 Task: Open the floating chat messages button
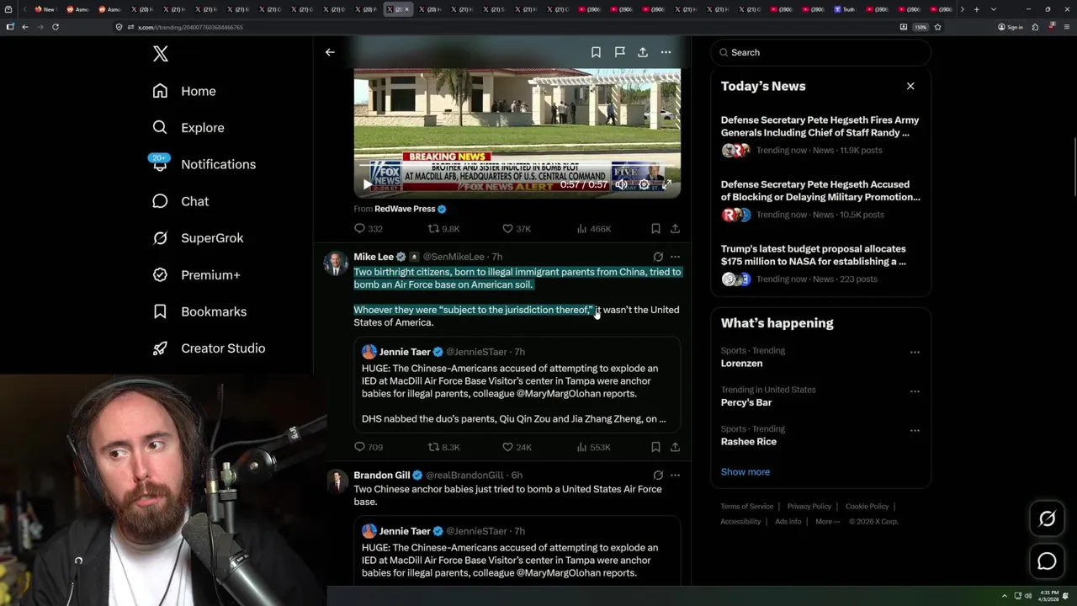pos(1047,561)
